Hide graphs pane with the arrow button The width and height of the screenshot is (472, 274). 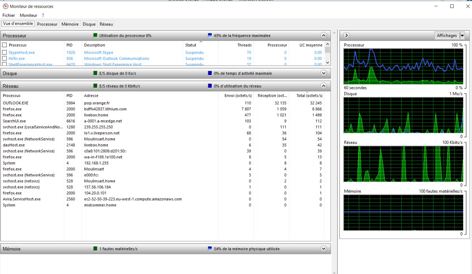coord(346,35)
